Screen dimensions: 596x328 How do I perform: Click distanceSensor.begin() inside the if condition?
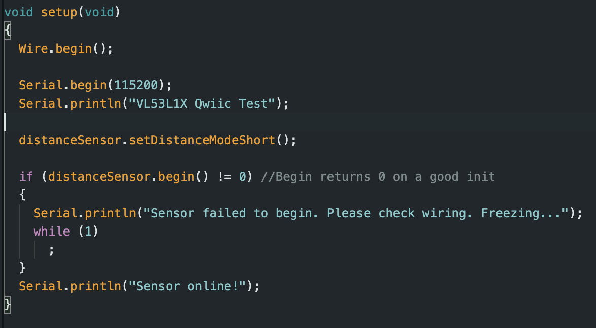click(128, 176)
